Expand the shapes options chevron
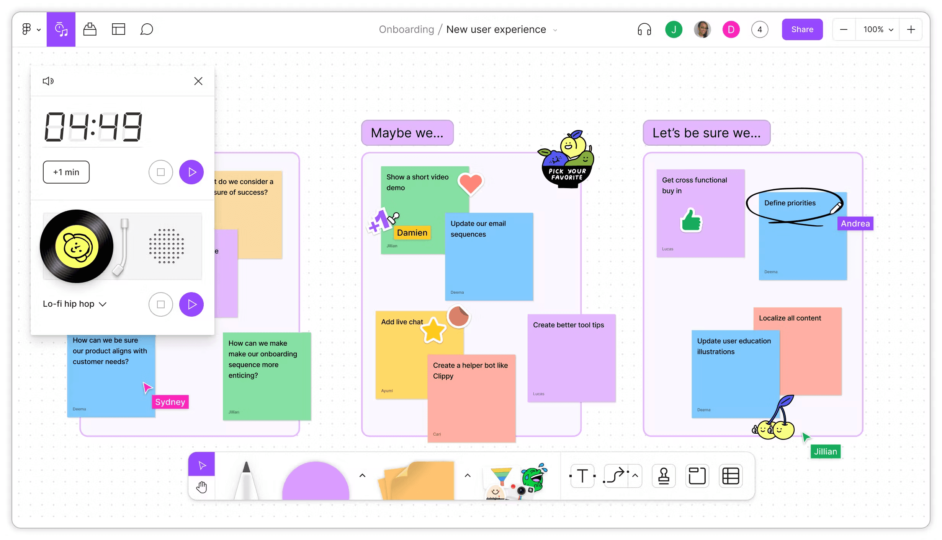 click(362, 476)
